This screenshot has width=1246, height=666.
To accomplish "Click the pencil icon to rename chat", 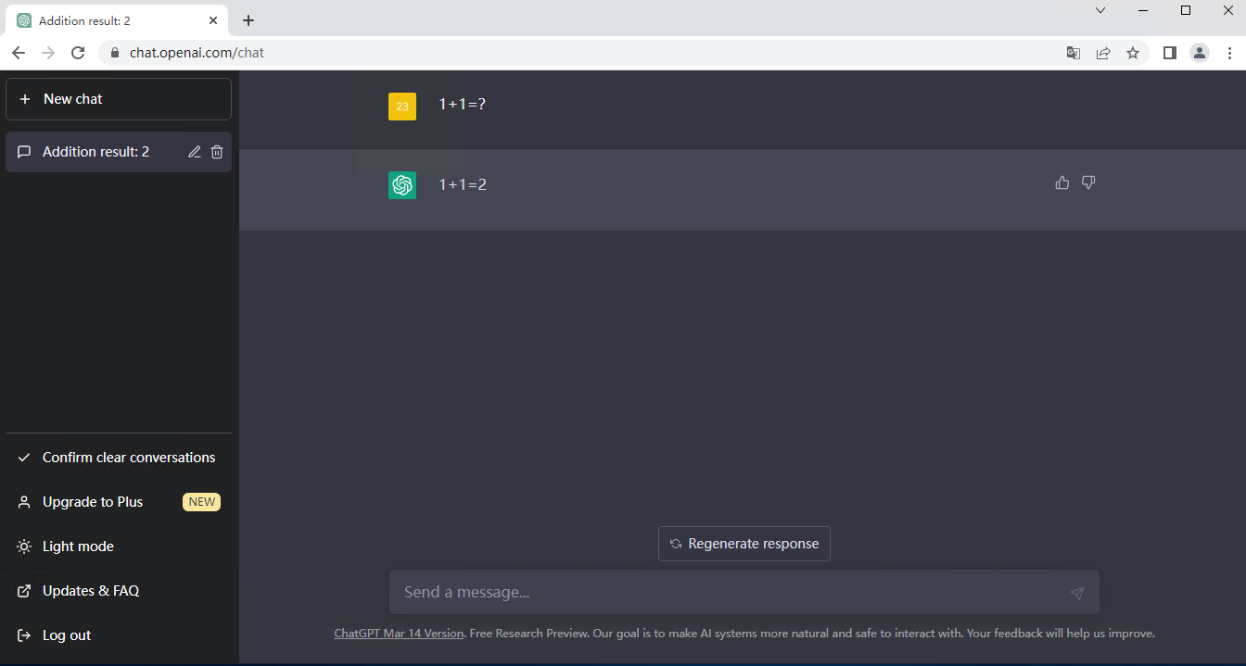I will pyautogui.click(x=195, y=152).
